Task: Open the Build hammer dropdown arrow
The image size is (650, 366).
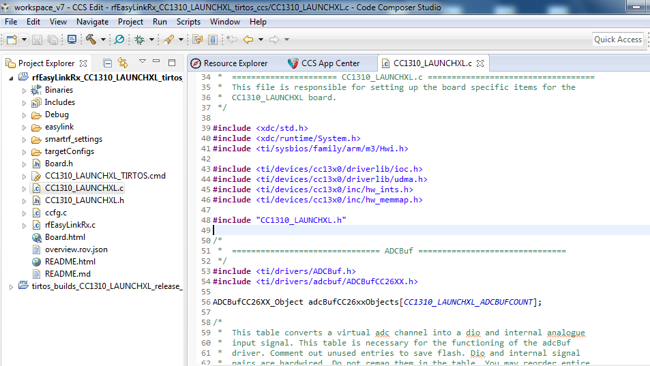Action: click(x=103, y=40)
